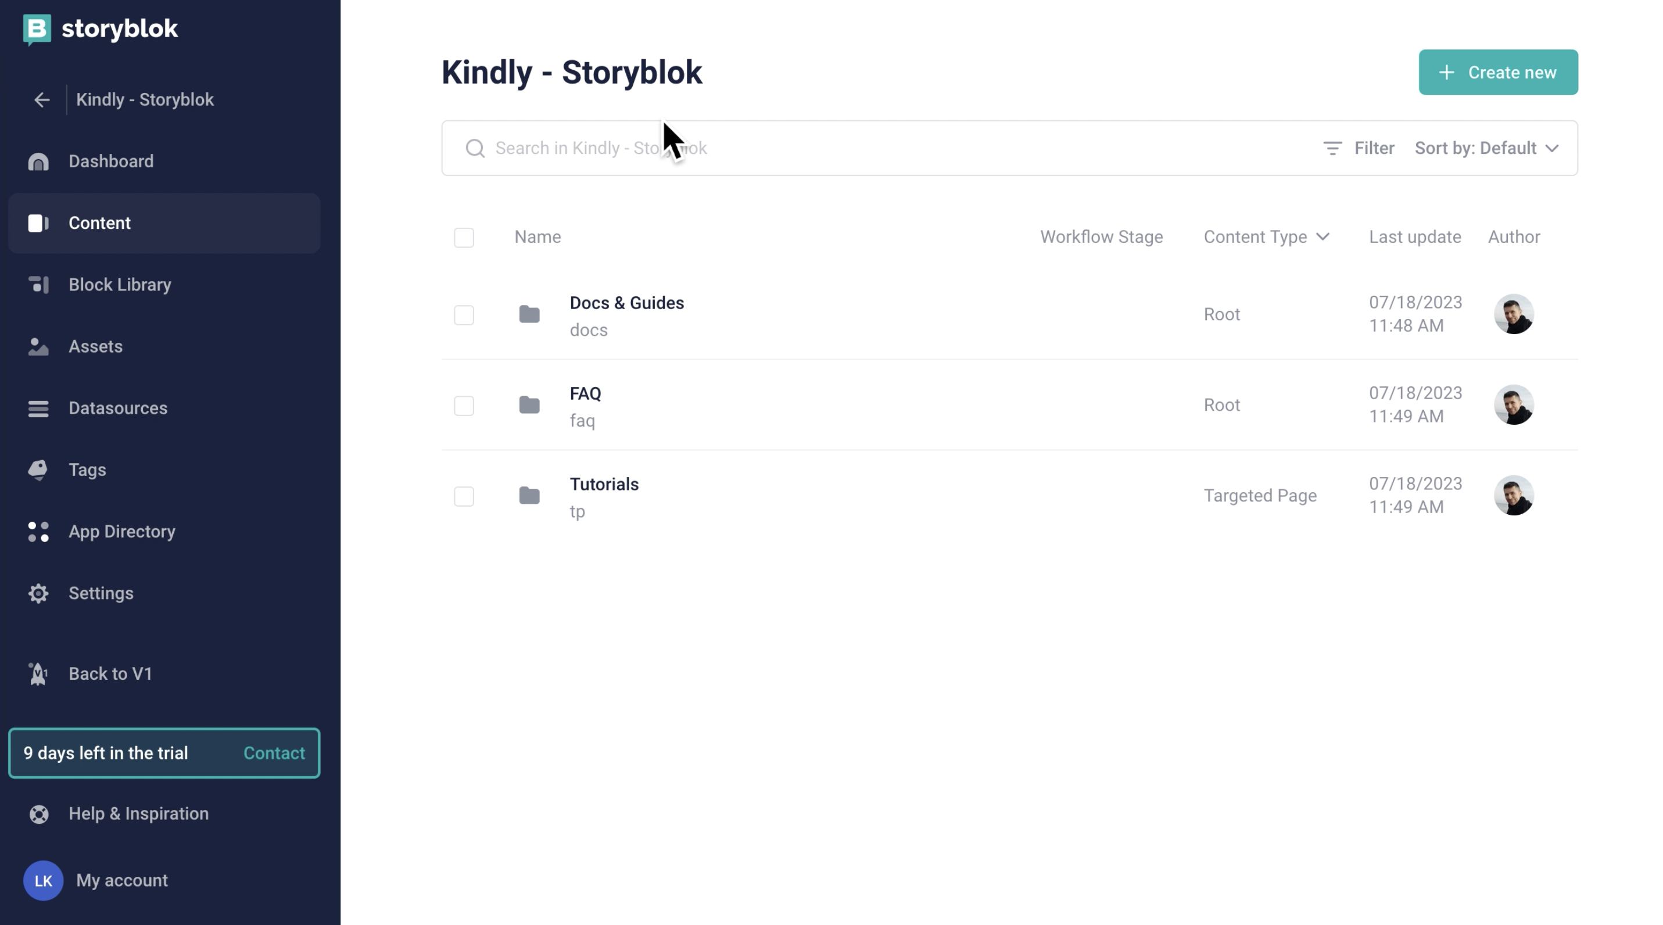Click the Back to V1 rocket icon
This screenshot has height=925, width=1663.
38,674
